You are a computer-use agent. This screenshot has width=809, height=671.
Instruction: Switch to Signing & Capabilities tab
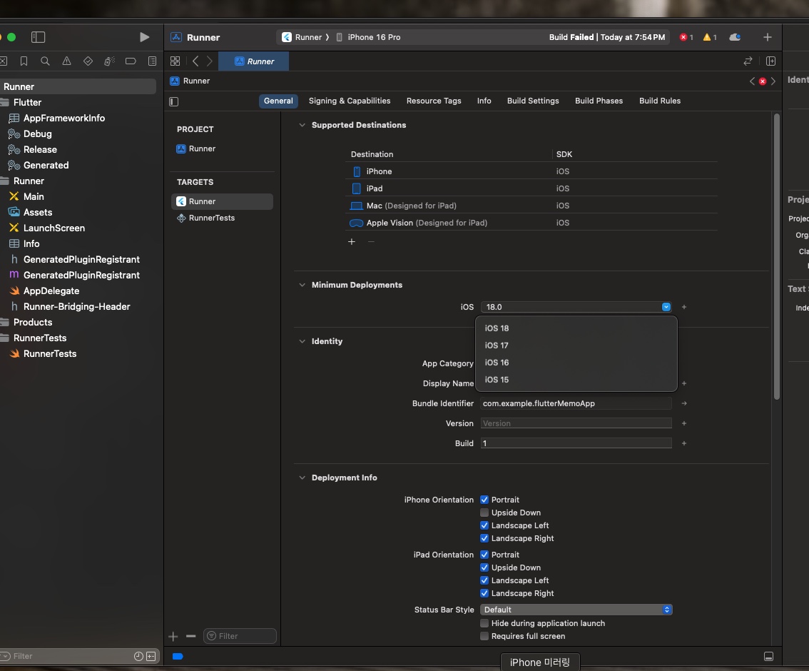click(350, 101)
